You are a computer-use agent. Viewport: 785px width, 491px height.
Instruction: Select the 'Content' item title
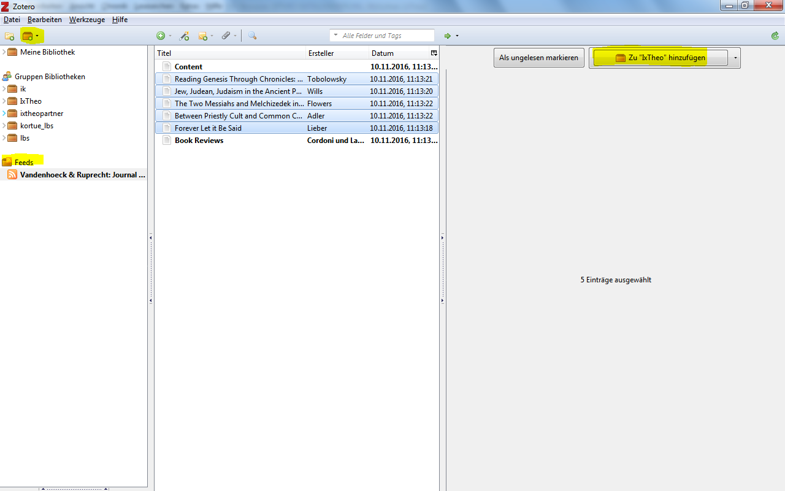click(x=188, y=67)
